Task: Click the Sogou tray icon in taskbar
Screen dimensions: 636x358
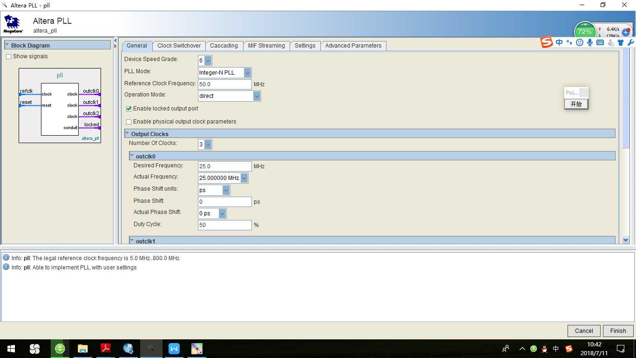Action: point(568,349)
